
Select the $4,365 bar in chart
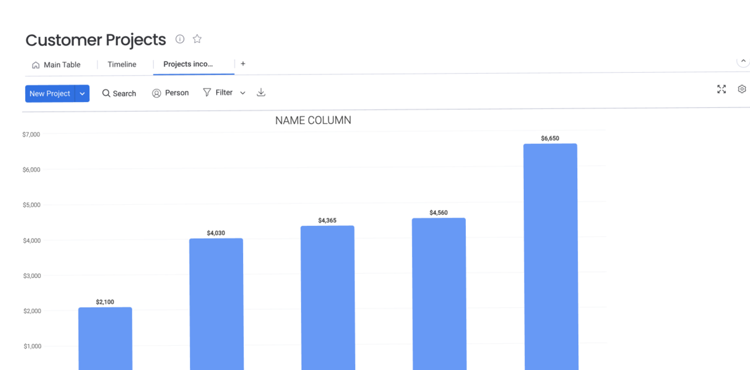pos(328,298)
